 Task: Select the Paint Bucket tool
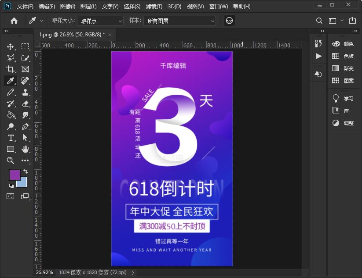point(11,115)
